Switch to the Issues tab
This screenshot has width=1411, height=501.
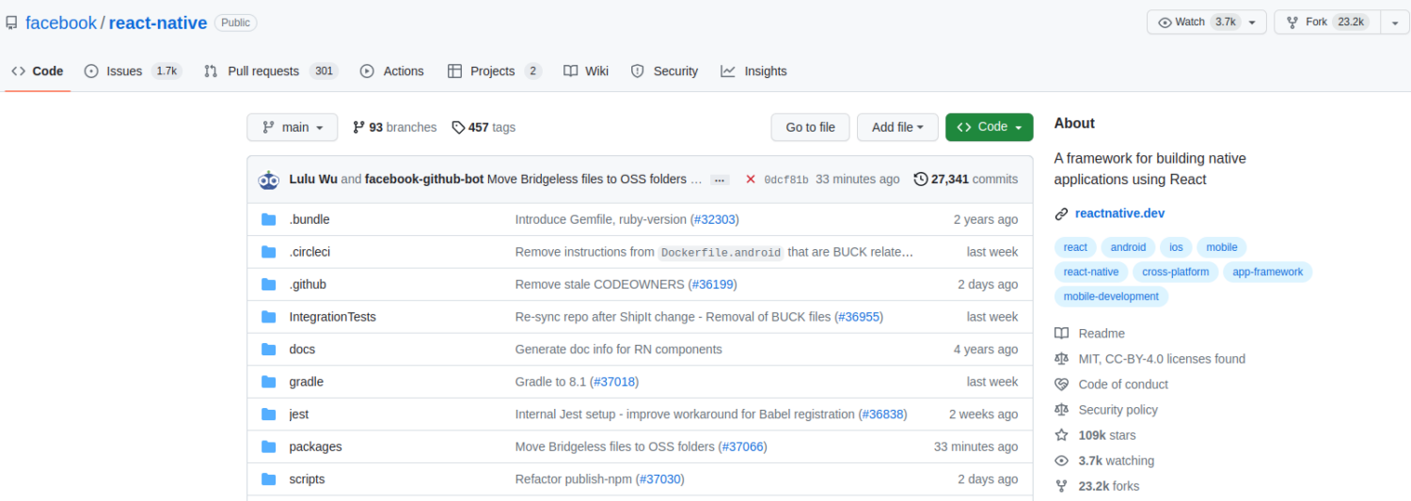(133, 71)
